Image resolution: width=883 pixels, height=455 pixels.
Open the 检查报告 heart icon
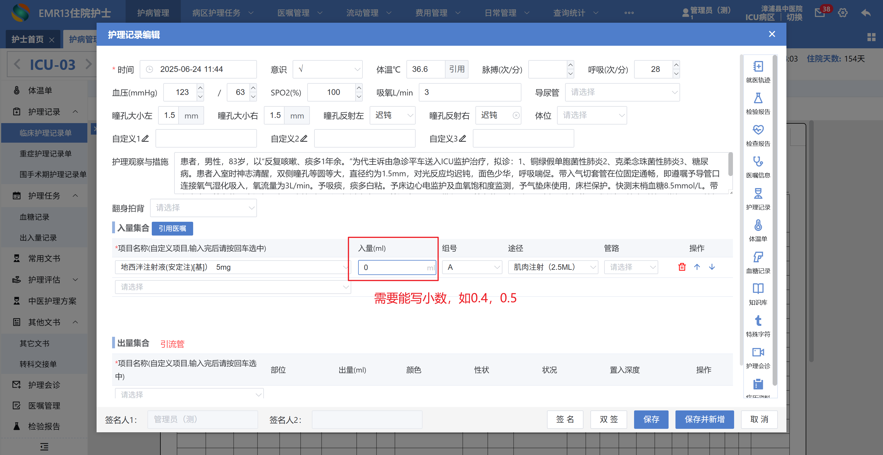click(x=758, y=130)
